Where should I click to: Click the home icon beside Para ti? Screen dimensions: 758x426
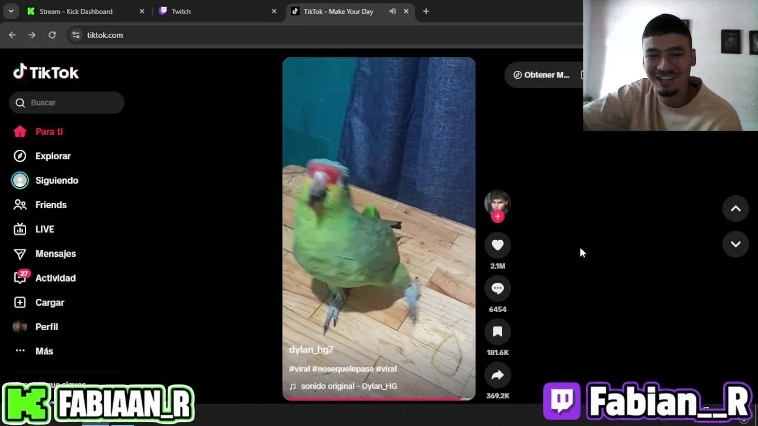[20, 131]
